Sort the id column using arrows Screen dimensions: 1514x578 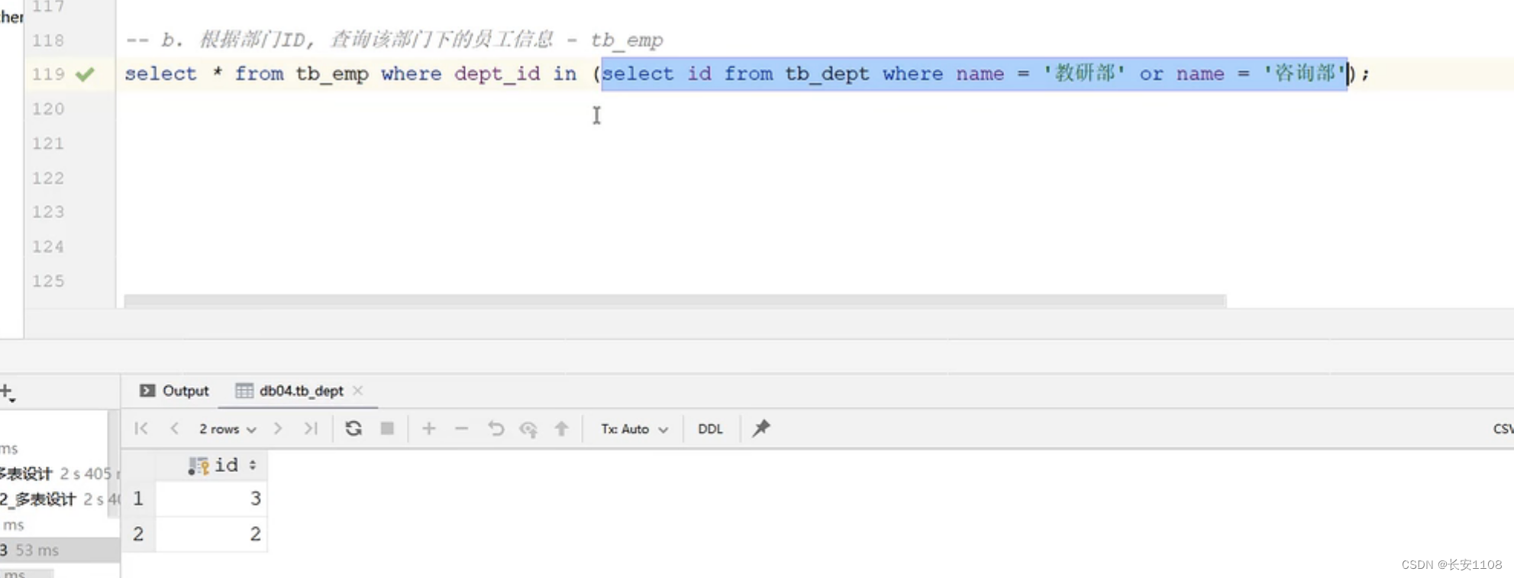[252, 465]
